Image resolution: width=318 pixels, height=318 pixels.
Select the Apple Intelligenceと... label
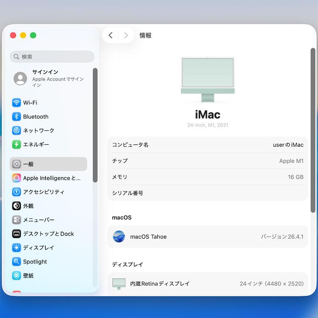point(52,178)
